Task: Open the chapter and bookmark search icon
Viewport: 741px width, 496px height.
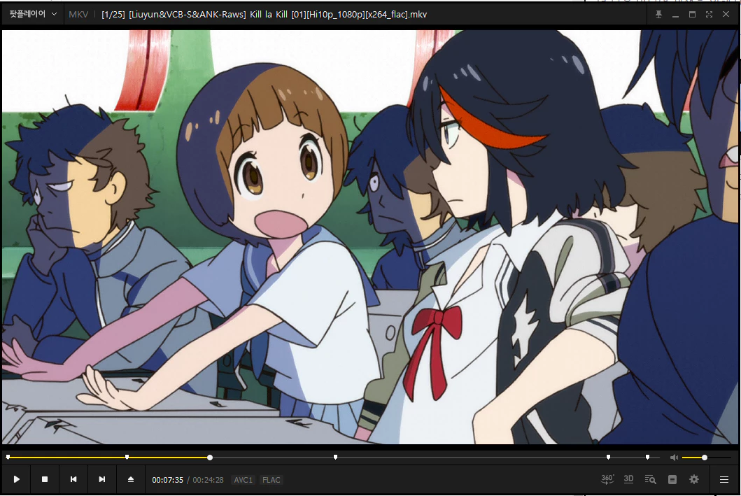Action: (651, 479)
